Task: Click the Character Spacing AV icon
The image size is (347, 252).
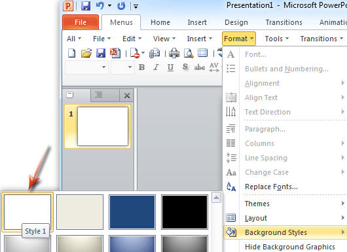Action: point(214,67)
